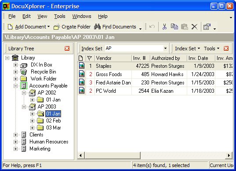Expand the Recycle Bin node
This screenshot has height=171, width=236.
pos(15,72)
